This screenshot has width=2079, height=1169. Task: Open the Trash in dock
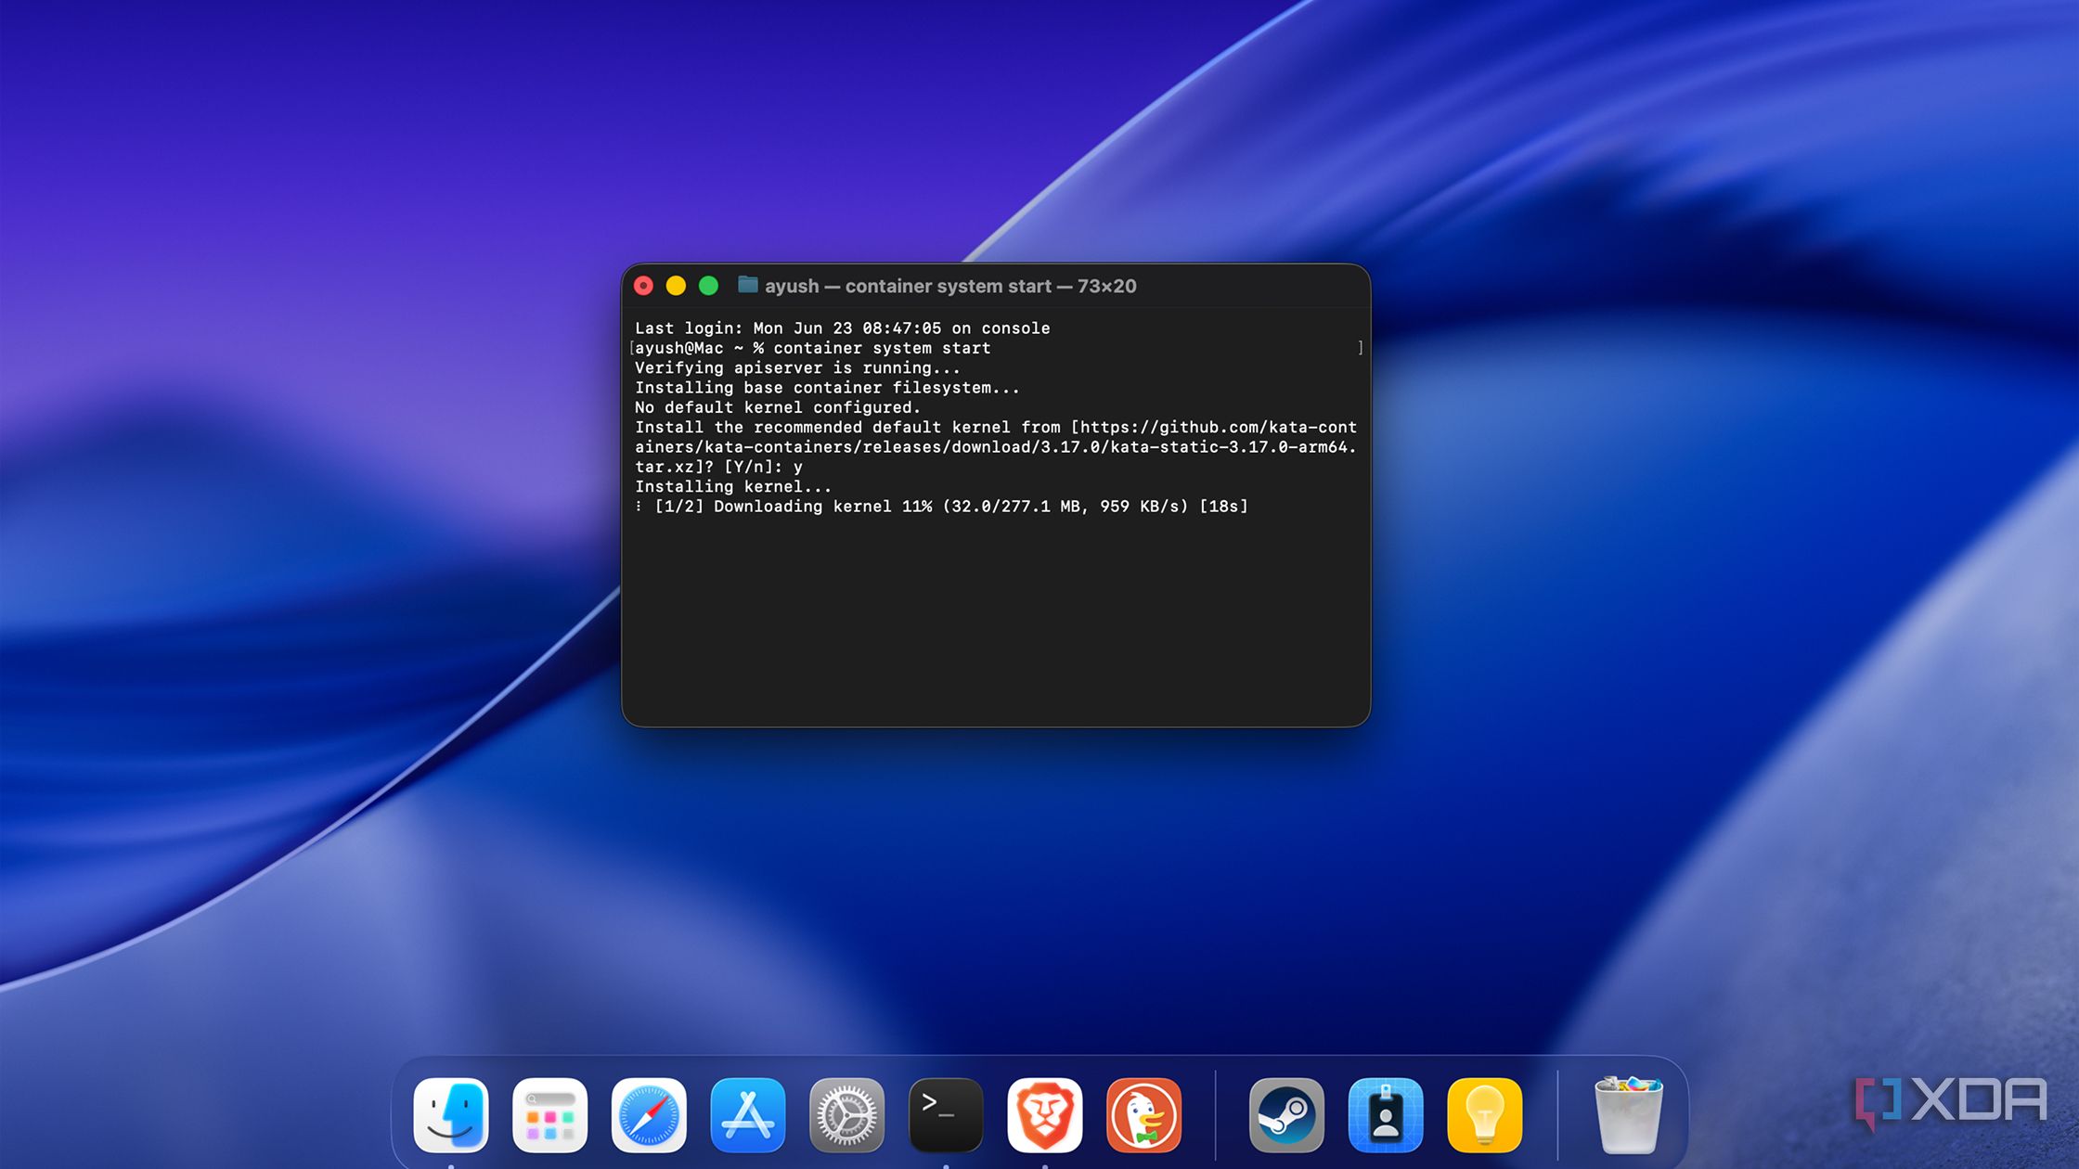click(1629, 1114)
